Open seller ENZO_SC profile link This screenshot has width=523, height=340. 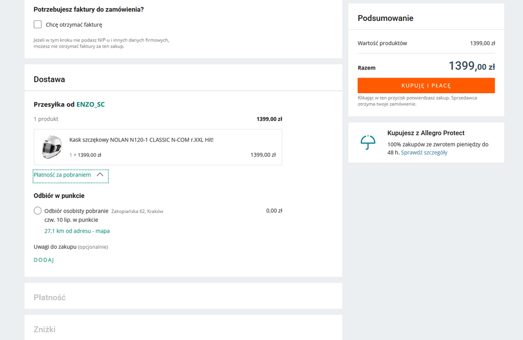tap(91, 104)
